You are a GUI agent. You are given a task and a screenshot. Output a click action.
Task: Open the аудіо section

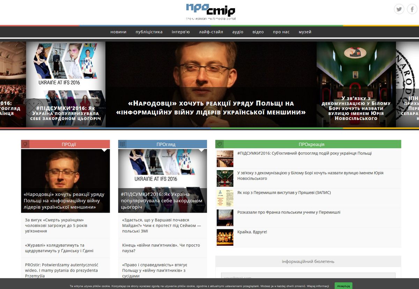click(238, 32)
